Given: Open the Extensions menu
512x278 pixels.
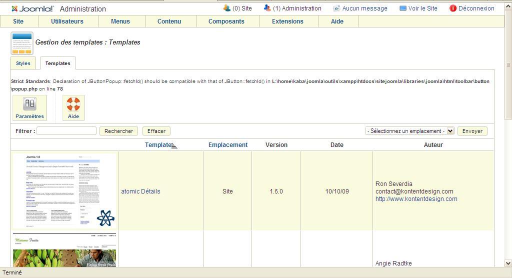Looking at the screenshot, I should [x=287, y=21].
